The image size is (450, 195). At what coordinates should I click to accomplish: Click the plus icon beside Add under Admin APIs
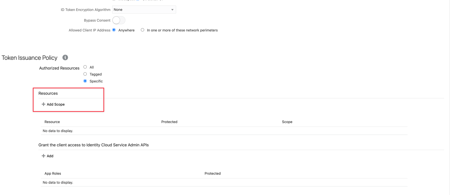pos(43,156)
